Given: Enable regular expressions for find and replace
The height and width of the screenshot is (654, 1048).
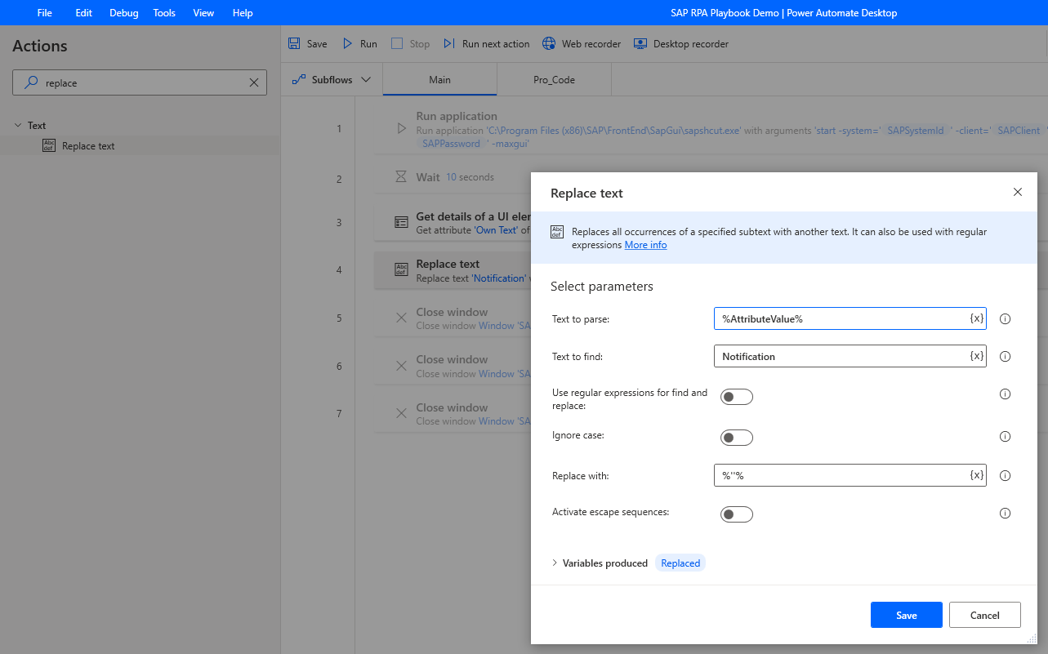Looking at the screenshot, I should (x=736, y=396).
